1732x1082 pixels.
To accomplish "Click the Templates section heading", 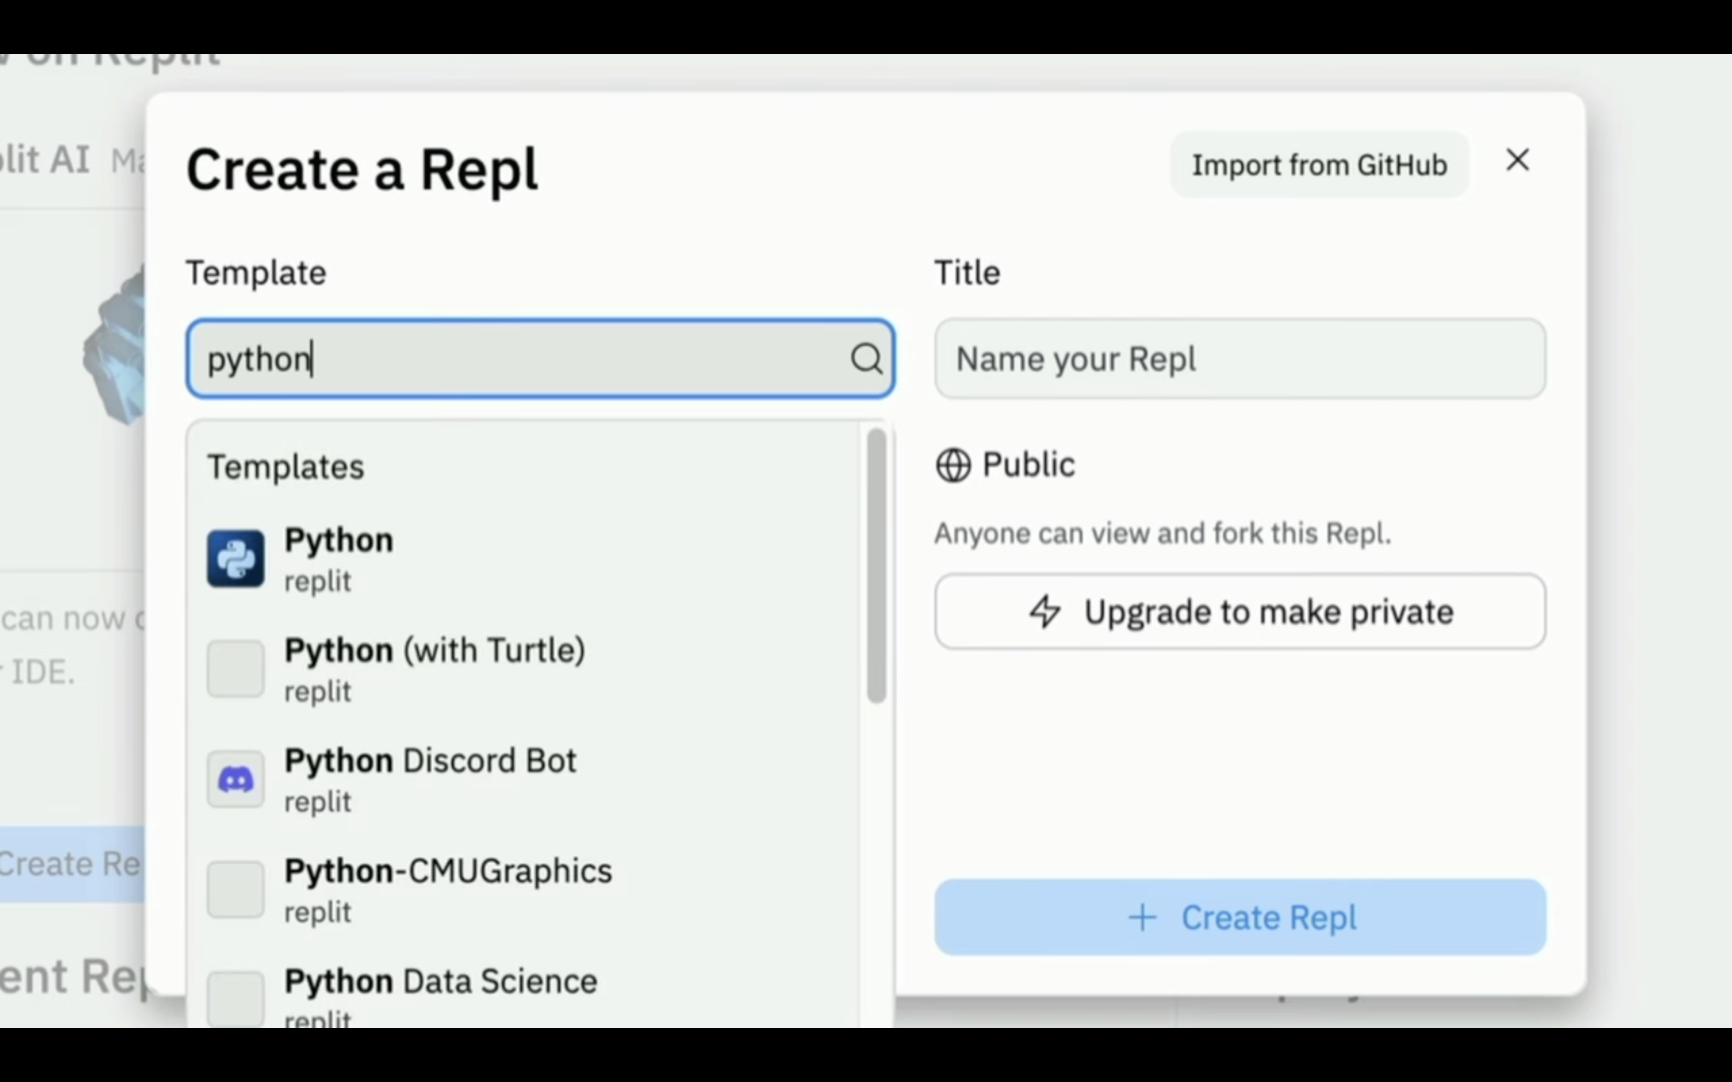I will [x=286, y=467].
